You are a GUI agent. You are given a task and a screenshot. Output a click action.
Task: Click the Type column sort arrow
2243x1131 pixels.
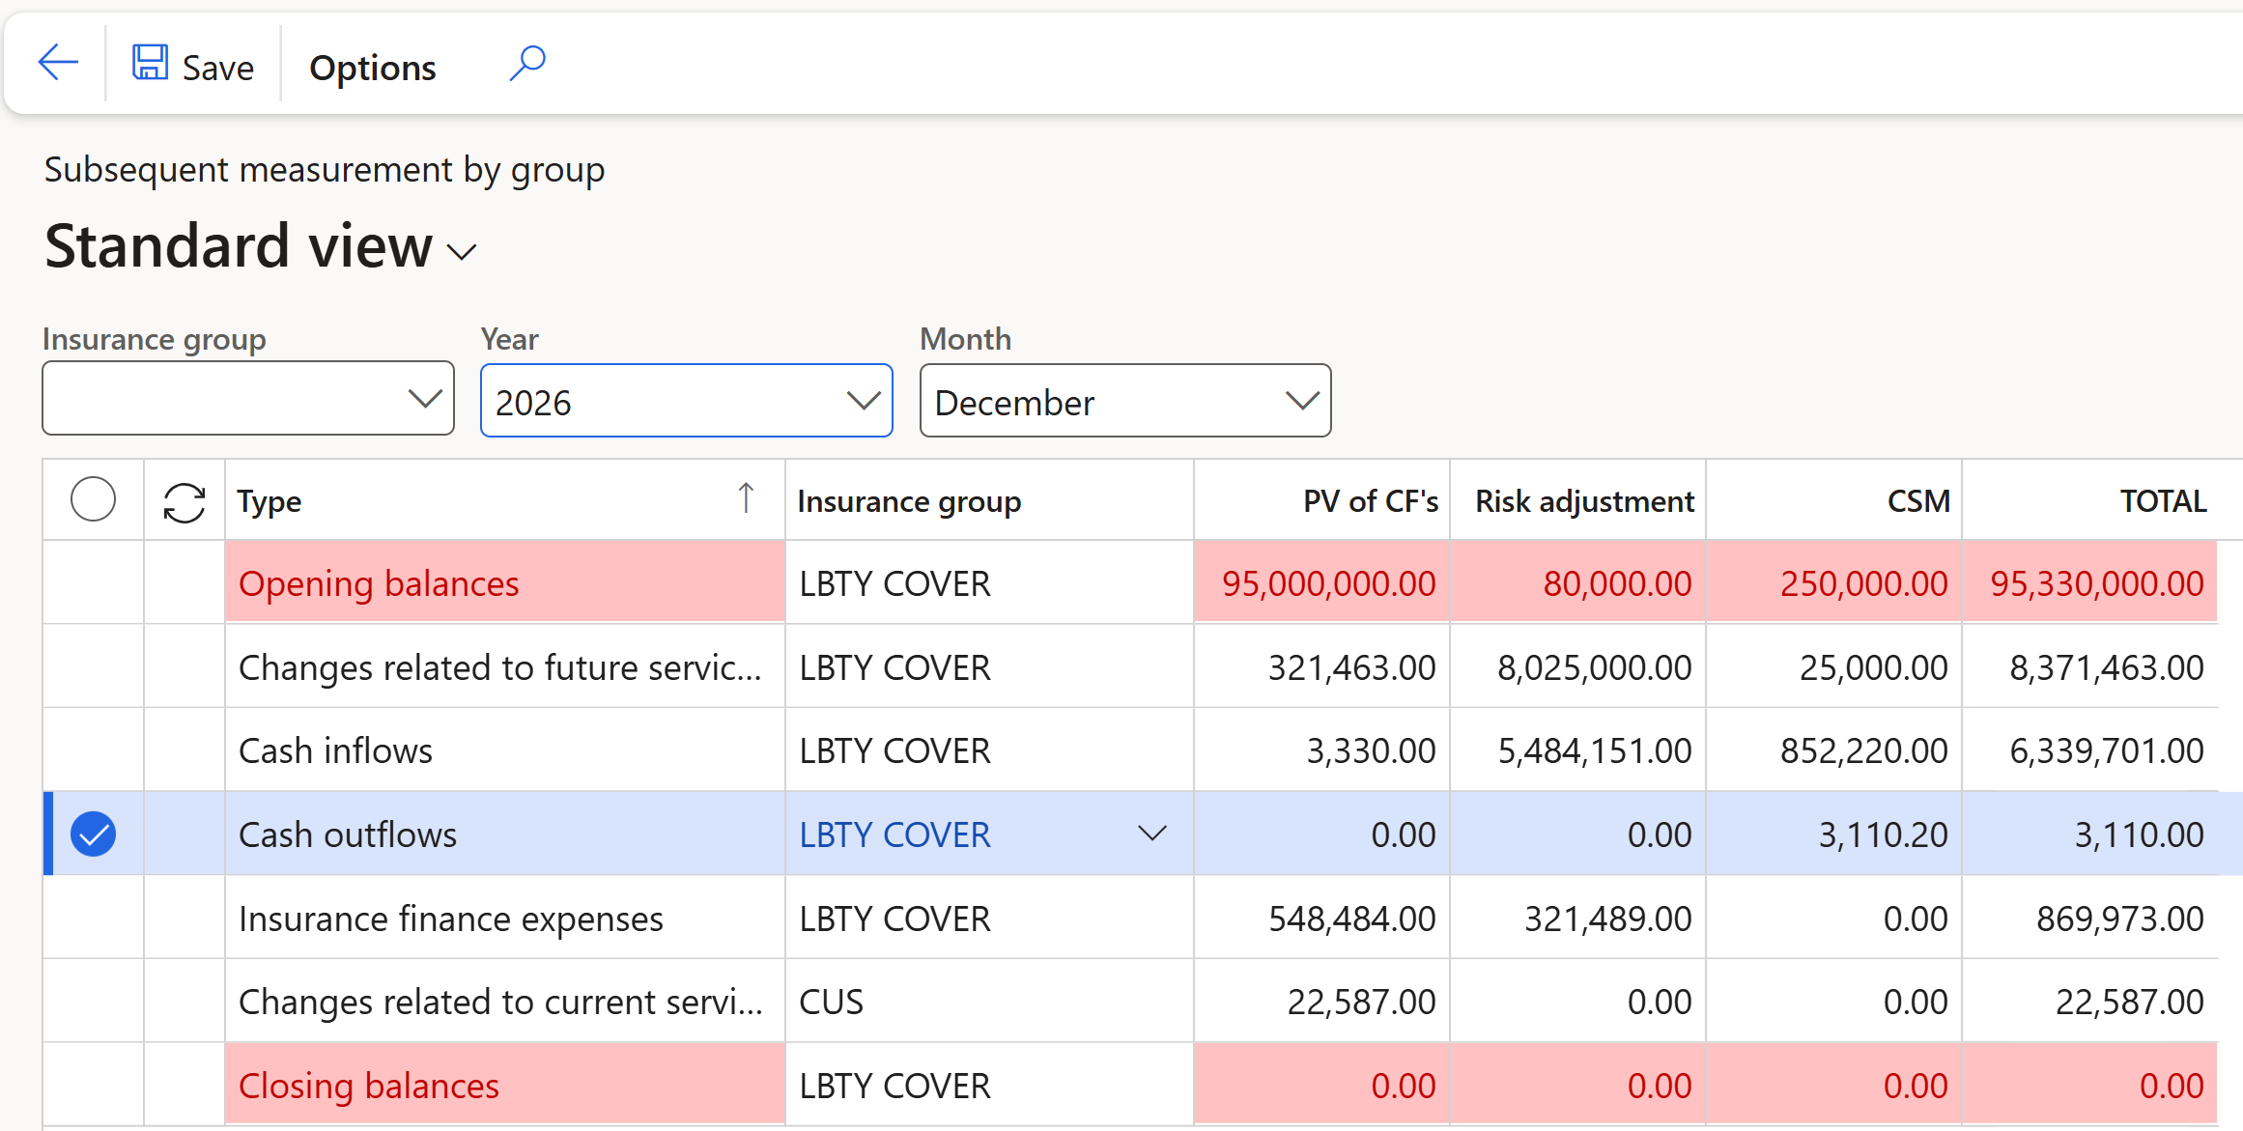tap(745, 498)
